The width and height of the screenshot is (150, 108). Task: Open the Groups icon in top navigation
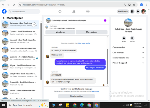88,11
